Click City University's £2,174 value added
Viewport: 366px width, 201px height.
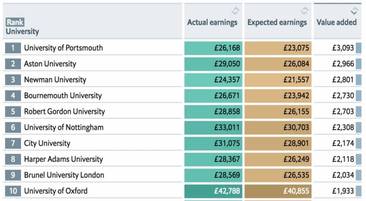tap(343, 143)
